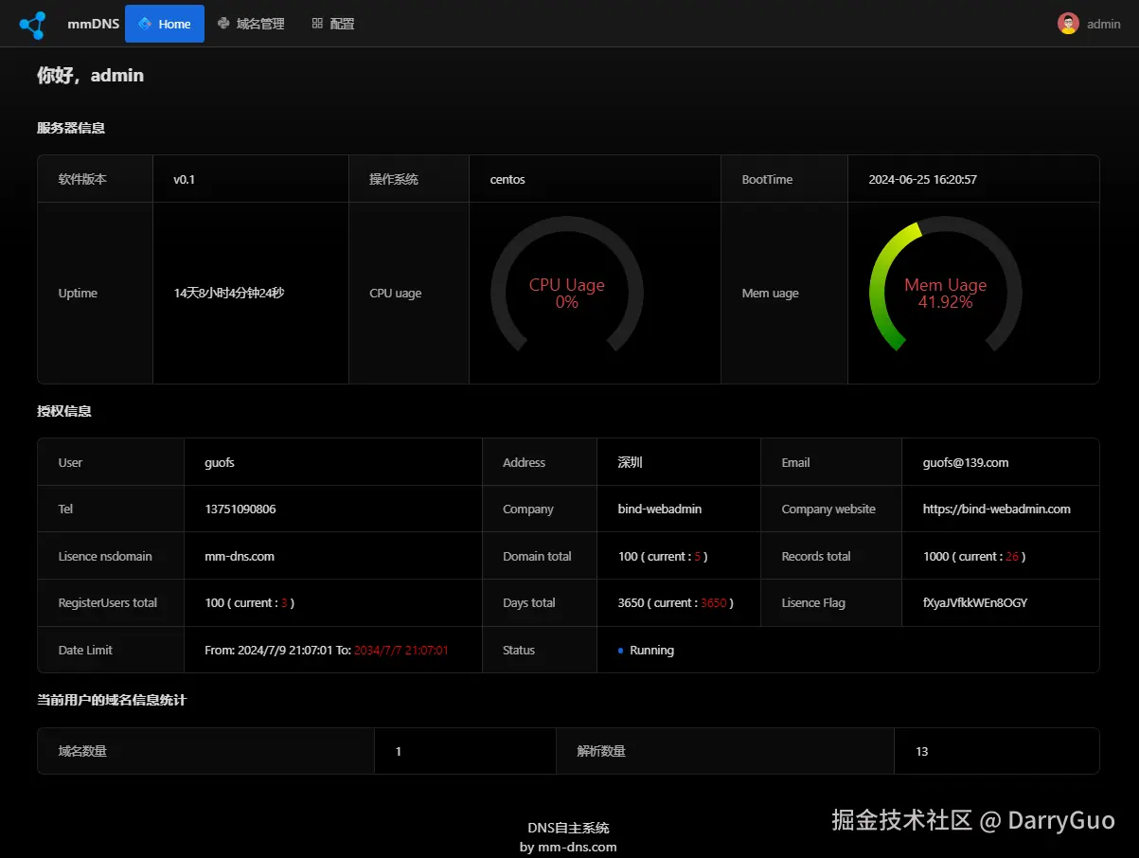Click the footer by mm-dns.com text
This screenshot has height=858, width=1139.
[568, 847]
